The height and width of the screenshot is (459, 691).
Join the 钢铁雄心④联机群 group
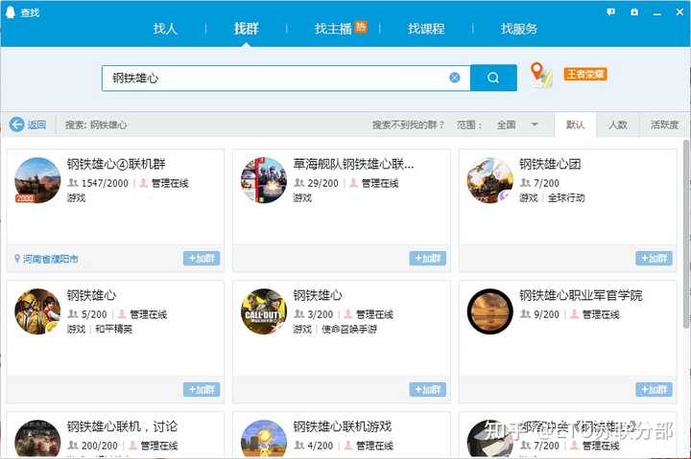point(202,259)
